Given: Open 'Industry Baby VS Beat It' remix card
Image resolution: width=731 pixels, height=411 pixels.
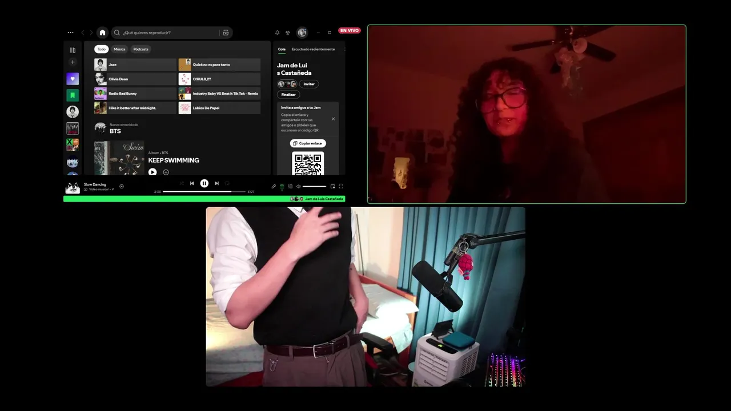Looking at the screenshot, I should pyautogui.click(x=219, y=93).
